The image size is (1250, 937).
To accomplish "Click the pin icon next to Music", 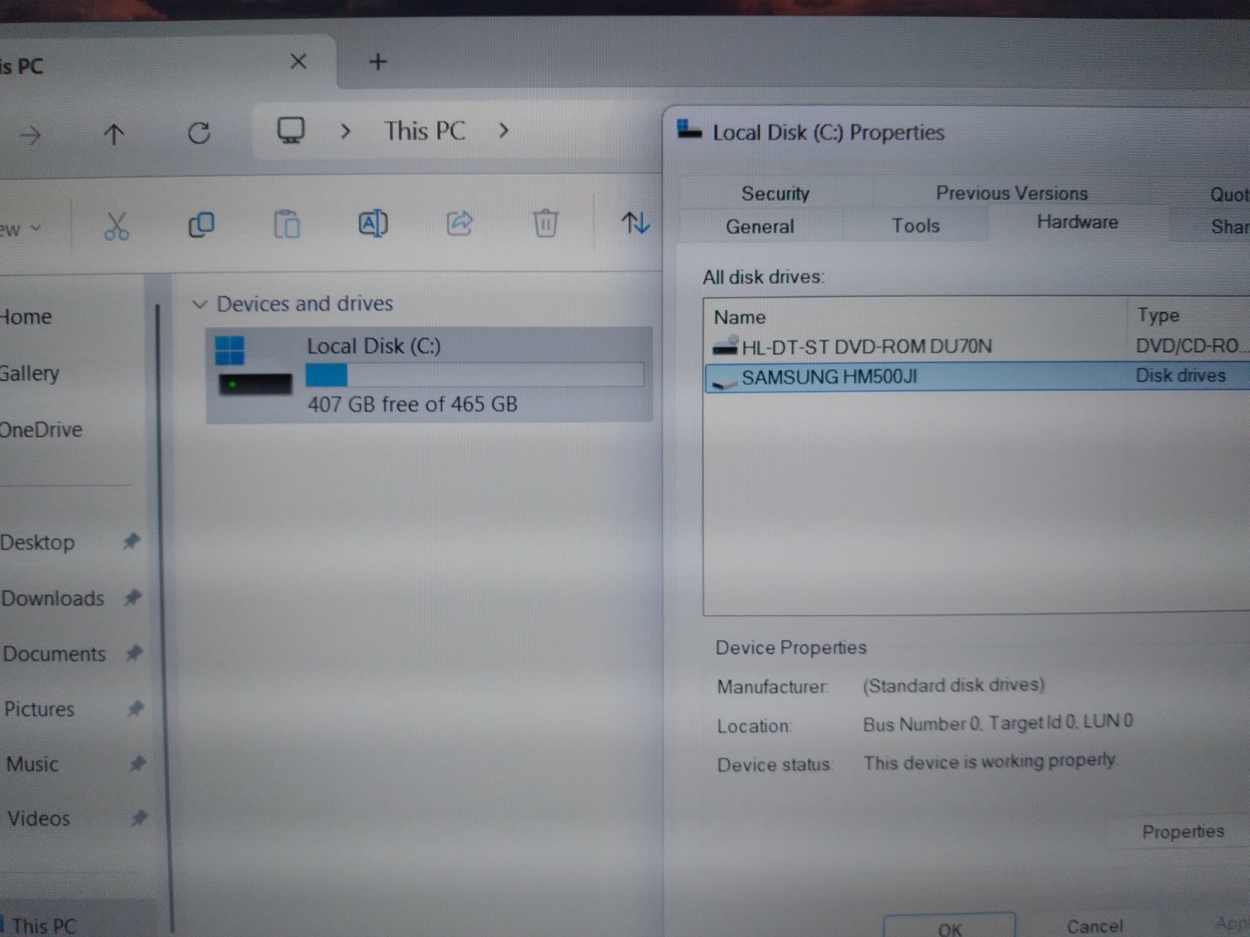I will coord(137,763).
